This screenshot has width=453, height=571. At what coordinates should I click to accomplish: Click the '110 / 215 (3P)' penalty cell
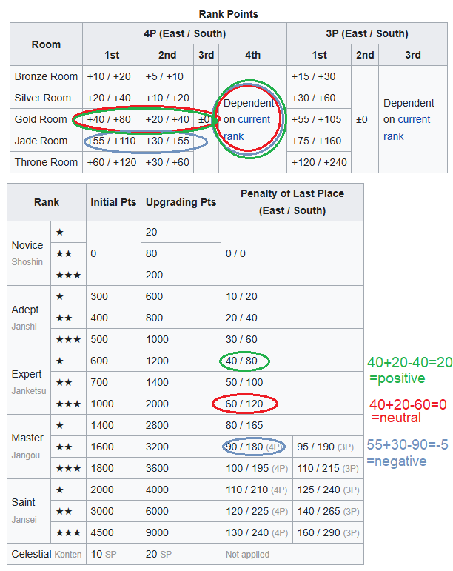(x=328, y=468)
